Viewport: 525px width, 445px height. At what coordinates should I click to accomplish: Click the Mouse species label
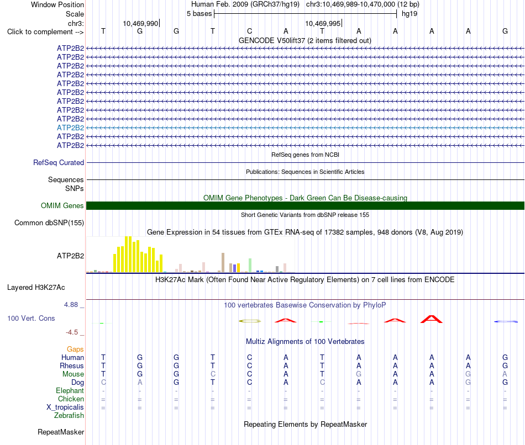[x=73, y=374]
